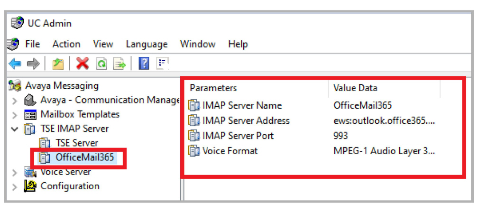Click the grey Forward arrow toolbar icon

33,64
